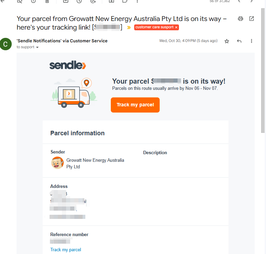Image resolution: width=266 pixels, height=254 pixels.
Task: Open the blue Track my parcel link
Action: (66, 250)
